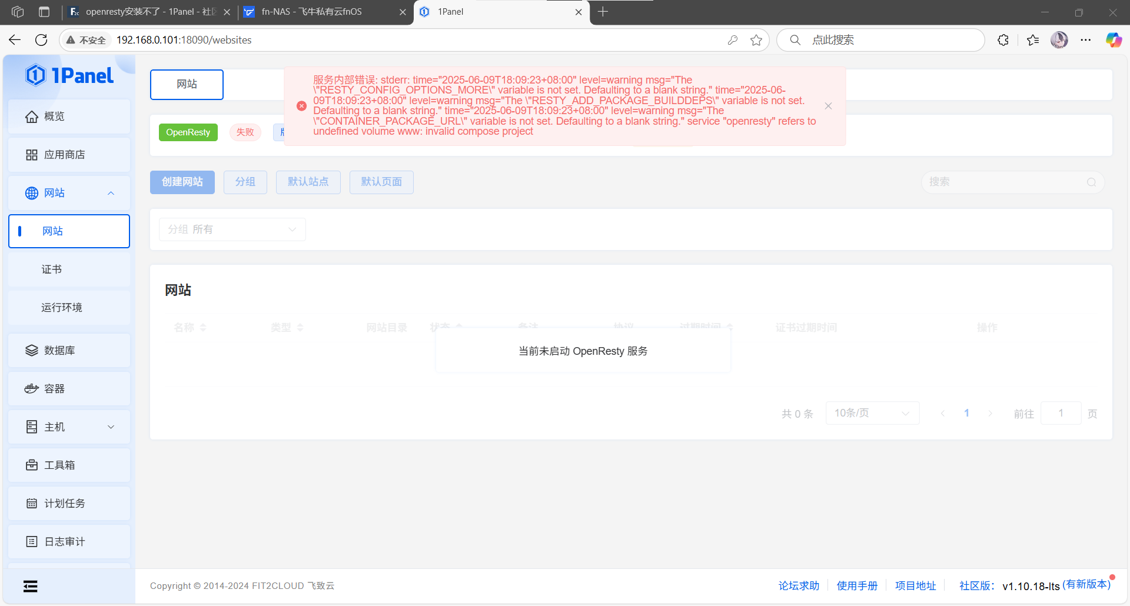Open the 论坛求助 link
The height and width of the screenshot is (606, 1130).
pos(799,586)
